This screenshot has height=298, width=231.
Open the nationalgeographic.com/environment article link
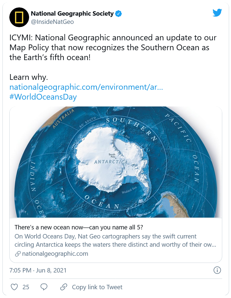click(86, 87)
